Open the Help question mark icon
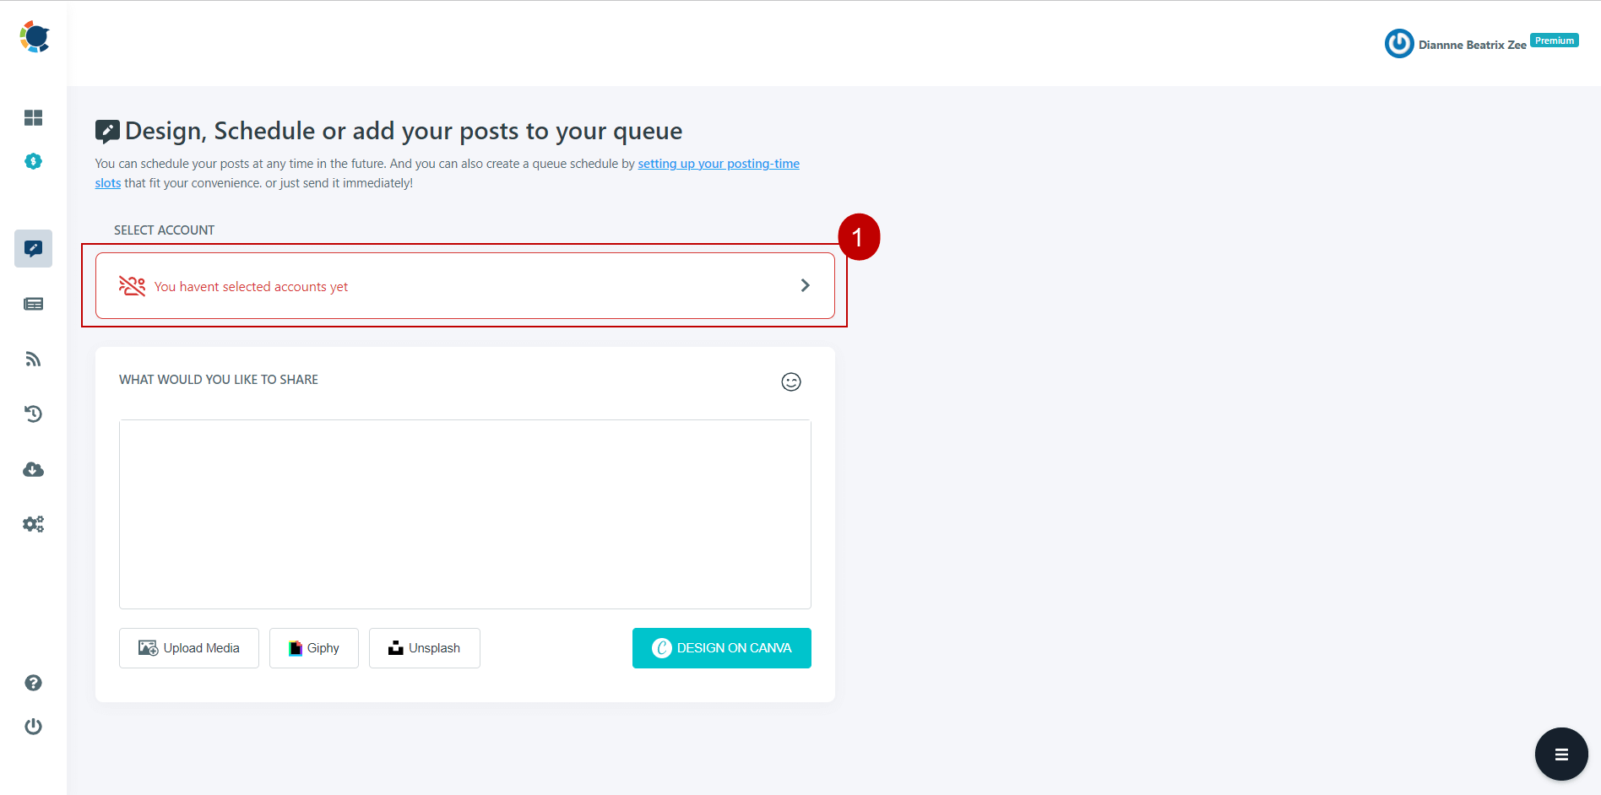Image resolution: width=1601 pixels, height=795 pixels. [33, 683]
